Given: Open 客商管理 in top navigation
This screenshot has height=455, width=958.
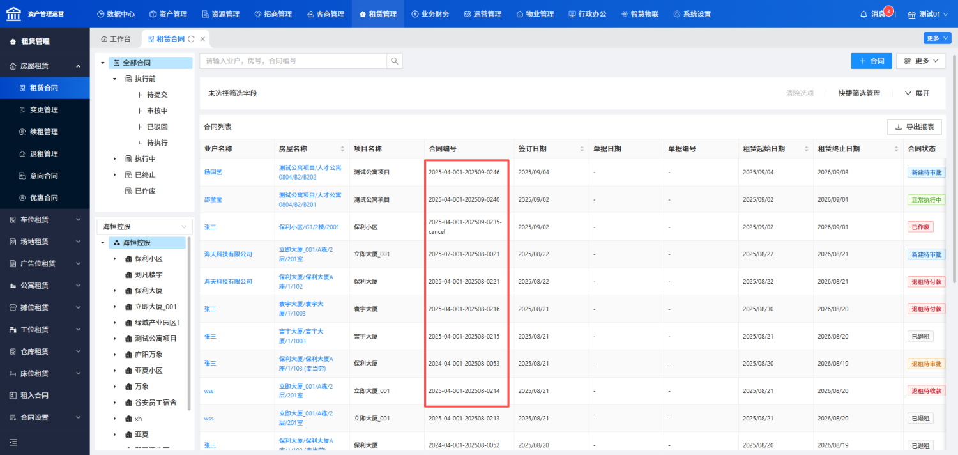Looking at the screenshot, I should [x=325, y=14].
